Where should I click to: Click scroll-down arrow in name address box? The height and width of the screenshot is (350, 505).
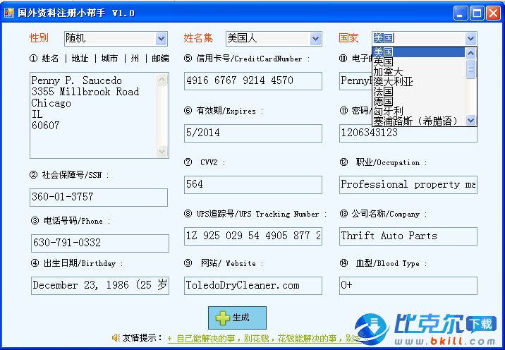pyautogui.click(x=162, y=152)
